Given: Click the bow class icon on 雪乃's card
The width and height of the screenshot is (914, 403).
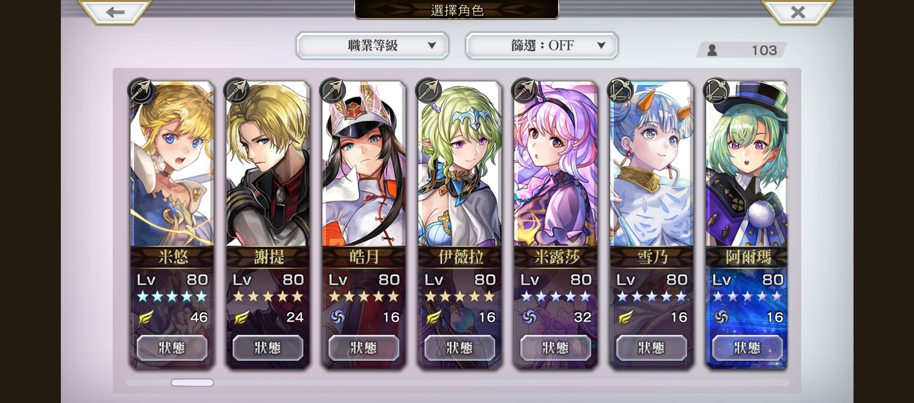Looking at the screenshot, I should click(620, 90).
